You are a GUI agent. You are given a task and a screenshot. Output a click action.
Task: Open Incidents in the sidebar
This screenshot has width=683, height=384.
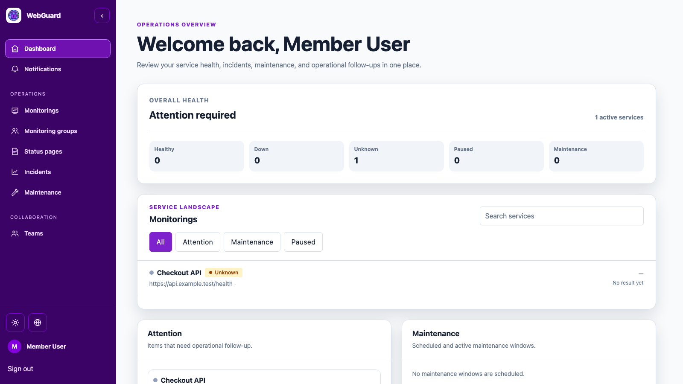(58, 172)
